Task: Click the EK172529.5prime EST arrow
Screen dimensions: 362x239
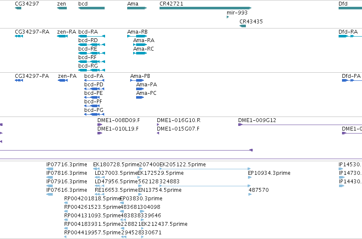Action: pos(139,177)
